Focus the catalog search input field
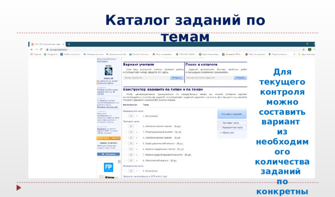Image resolution: width=335 pixels, height=197 pixels. 209,78
